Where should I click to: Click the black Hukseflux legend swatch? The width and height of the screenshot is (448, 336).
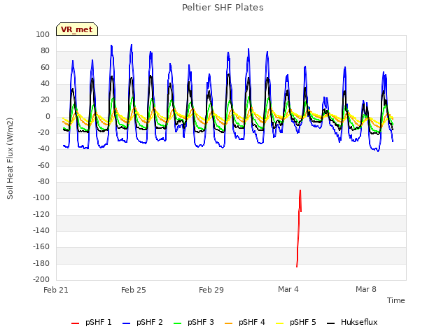[330, 323]
